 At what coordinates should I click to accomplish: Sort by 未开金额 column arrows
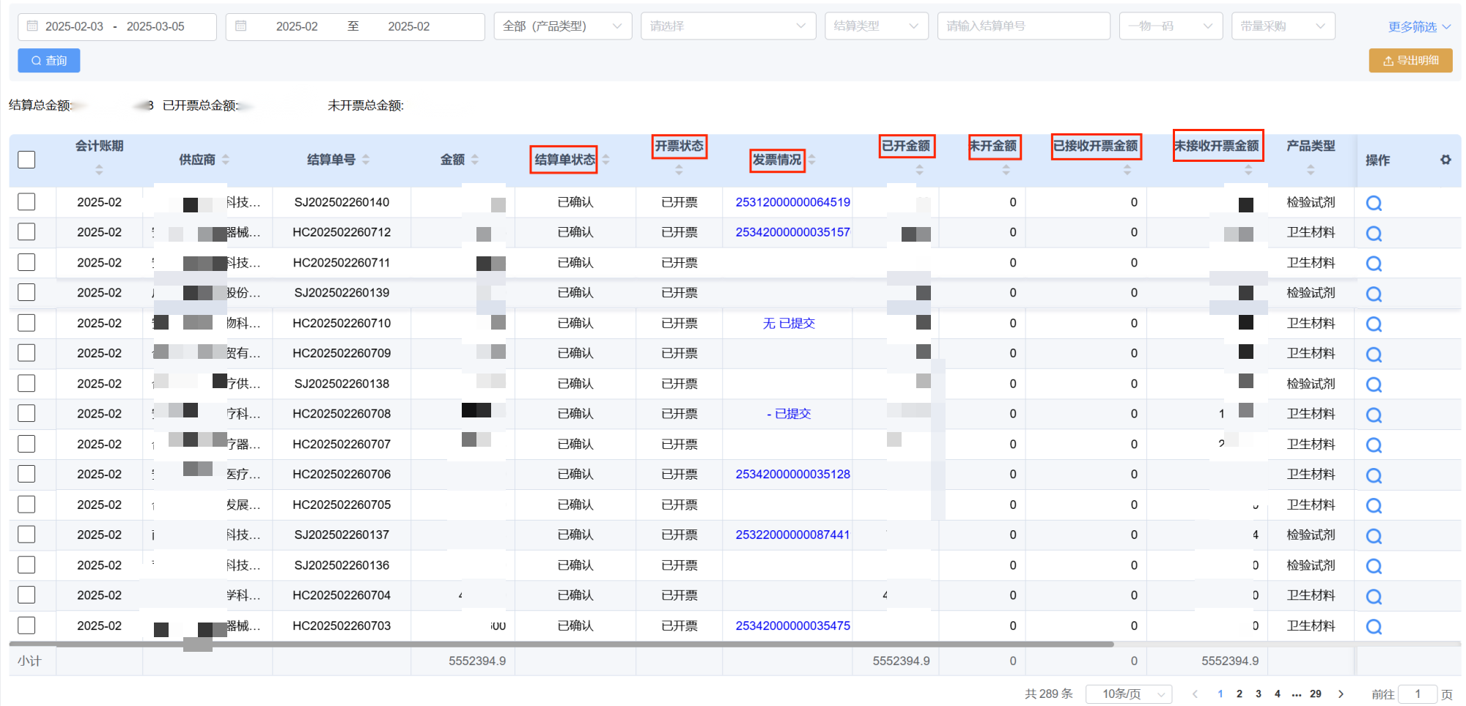1006,170
